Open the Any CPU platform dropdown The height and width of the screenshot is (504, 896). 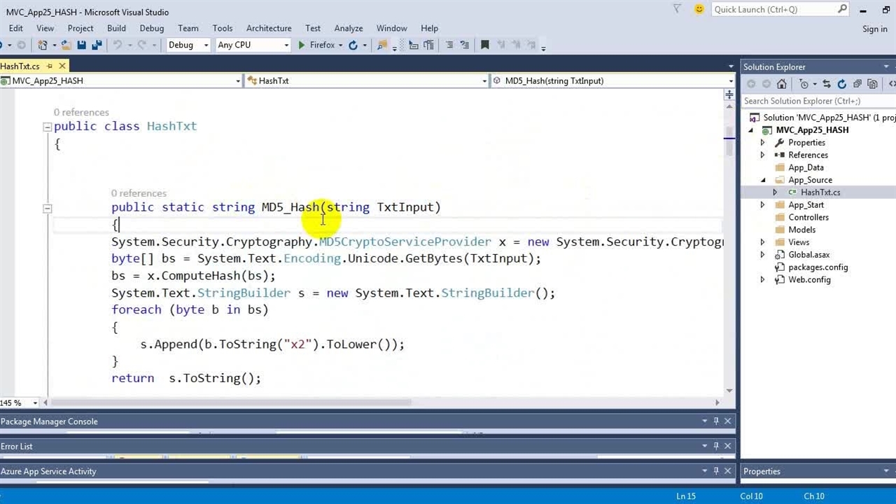253,45
